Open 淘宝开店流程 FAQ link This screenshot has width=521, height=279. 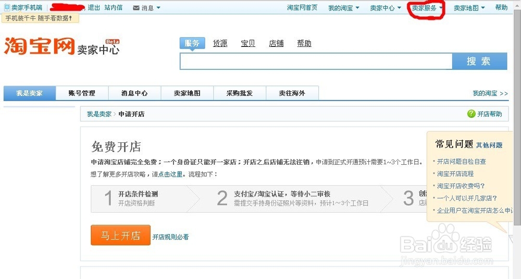coord(455,174)
